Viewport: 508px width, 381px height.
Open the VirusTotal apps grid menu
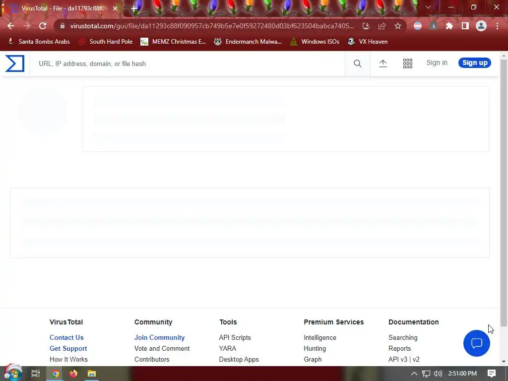tap(408, 63)
